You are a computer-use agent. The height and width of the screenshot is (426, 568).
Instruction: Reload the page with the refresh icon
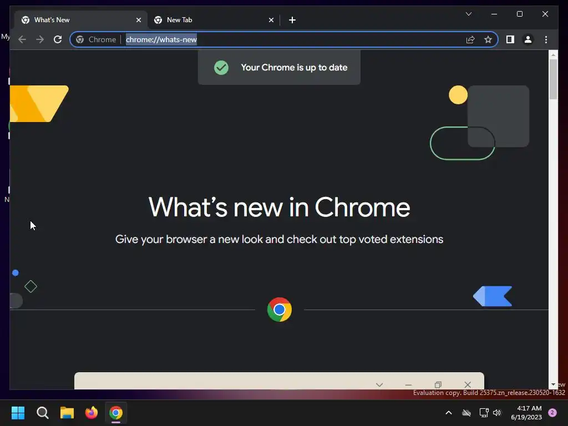point(58,39)
